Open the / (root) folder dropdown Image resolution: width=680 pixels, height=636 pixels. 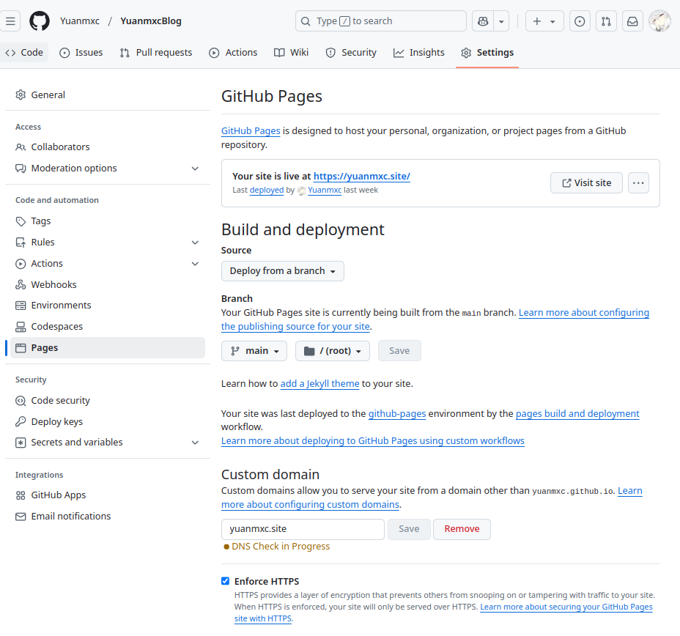[x=333, y=351]
